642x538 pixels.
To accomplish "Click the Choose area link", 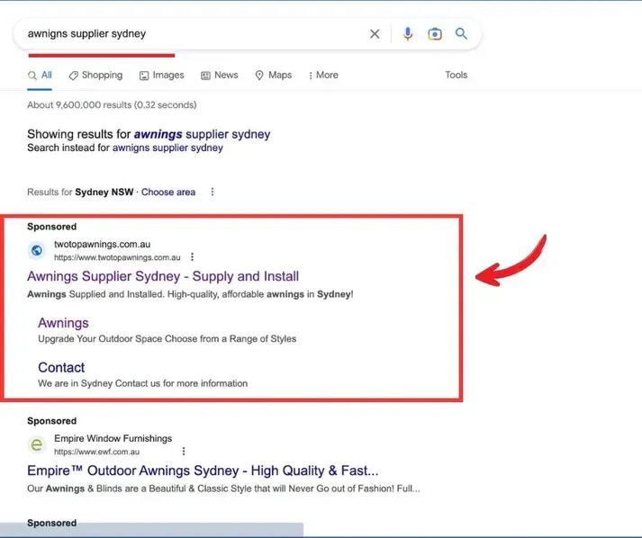I will (168, 192).
